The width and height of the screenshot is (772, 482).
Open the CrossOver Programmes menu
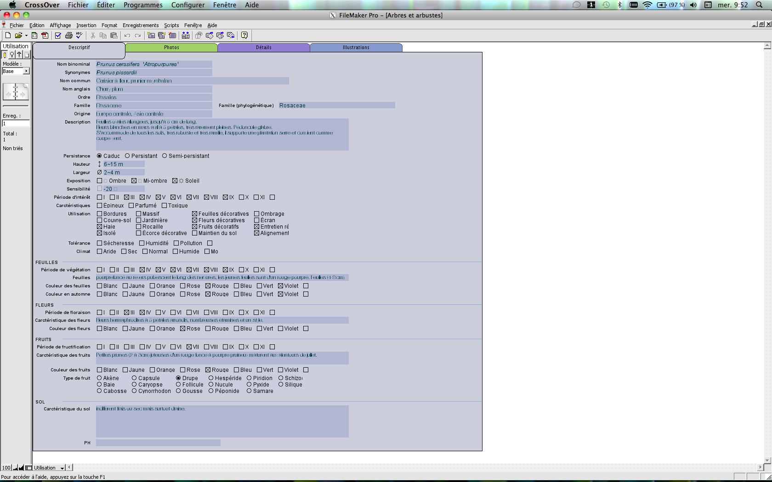[143, 5]
